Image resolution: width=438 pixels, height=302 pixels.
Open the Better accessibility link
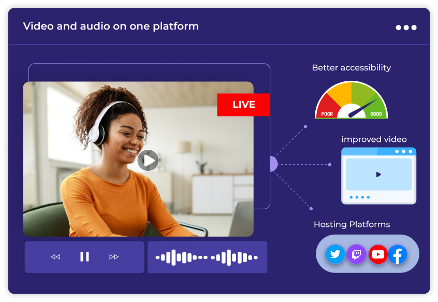[x=352, y=68]
